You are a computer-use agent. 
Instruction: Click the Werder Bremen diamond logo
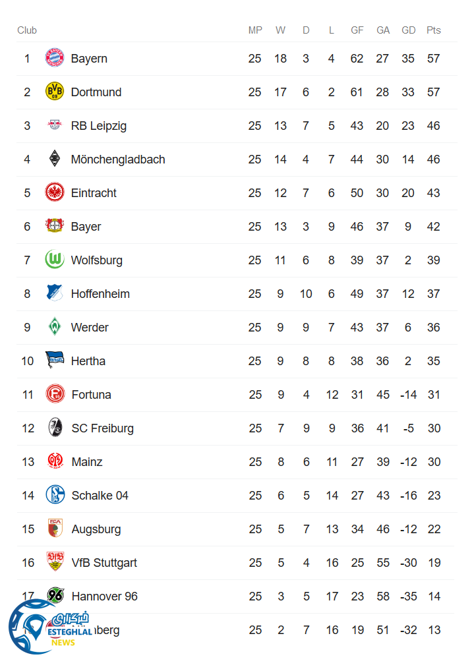click(x=55, y=327)
